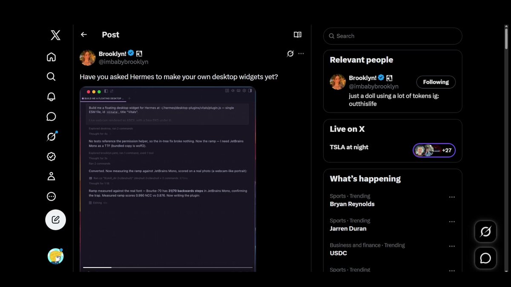Click the Grok icon on Brooklyn's post

(x=290, y=54)
